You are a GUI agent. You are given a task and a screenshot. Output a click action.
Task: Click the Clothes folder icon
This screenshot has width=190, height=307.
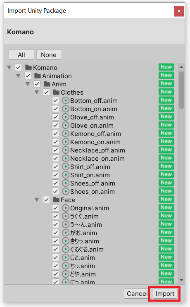[56, 92]
